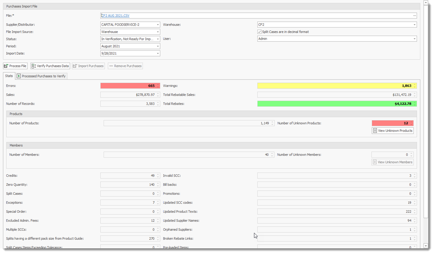Click the down arrow on the vertical scrollbar
This screenshot has height=254, width=434.
click(425, 246)
